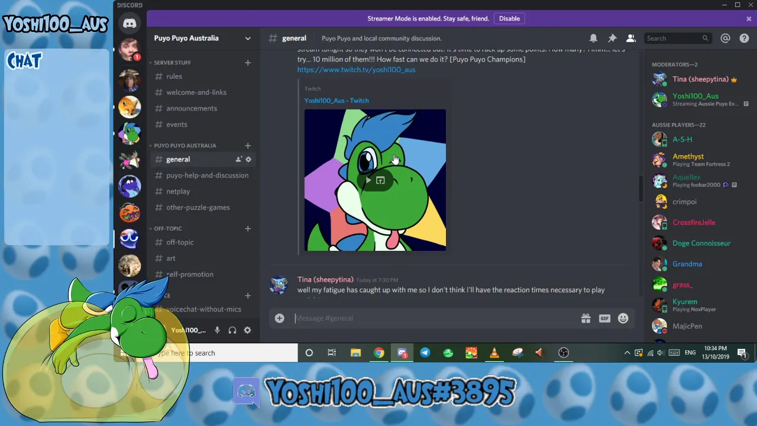Create invite icon for general channel

pos(239,159)
